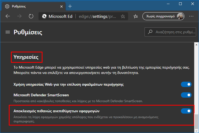Viewport: 199px width, 133px height.
Task: Focus the Αναζήτηση στις ρυθμίσεις search field
Action: [170, 32]
